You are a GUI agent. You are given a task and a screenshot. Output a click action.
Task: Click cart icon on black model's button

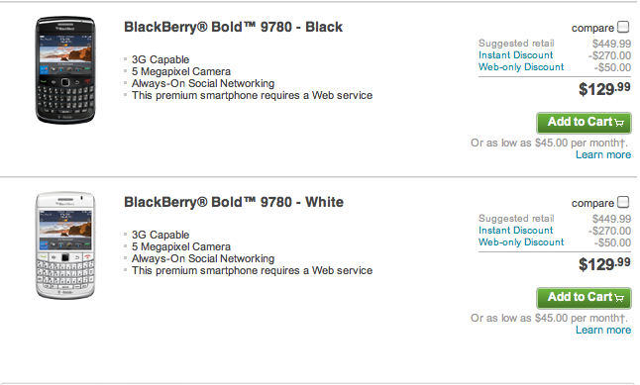coord(619,123)
